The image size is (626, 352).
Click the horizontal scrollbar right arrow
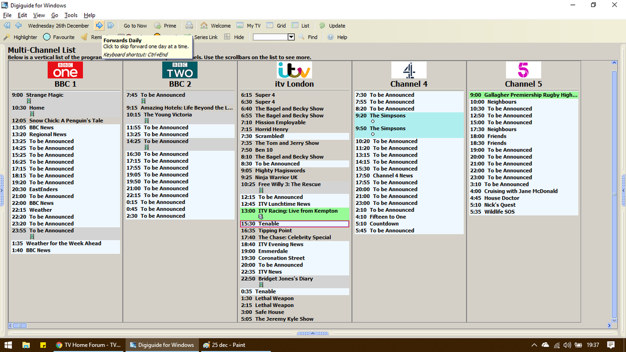pos(609,325)
